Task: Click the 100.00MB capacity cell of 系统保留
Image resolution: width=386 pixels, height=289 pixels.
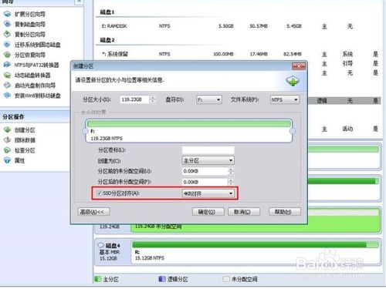Action: 223,54
